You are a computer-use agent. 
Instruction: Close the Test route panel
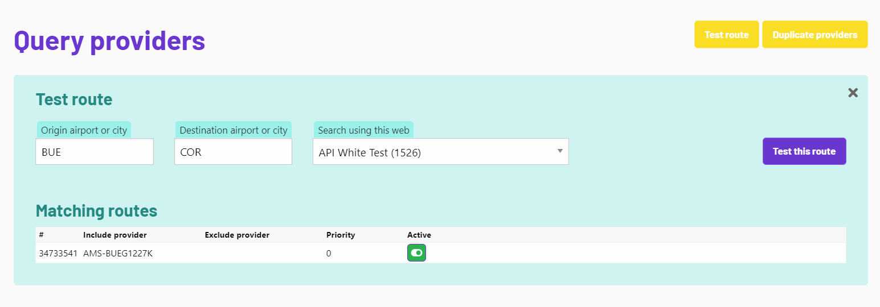tap(853, 93)
